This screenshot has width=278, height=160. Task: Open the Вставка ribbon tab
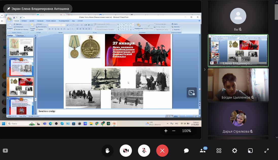24,21
